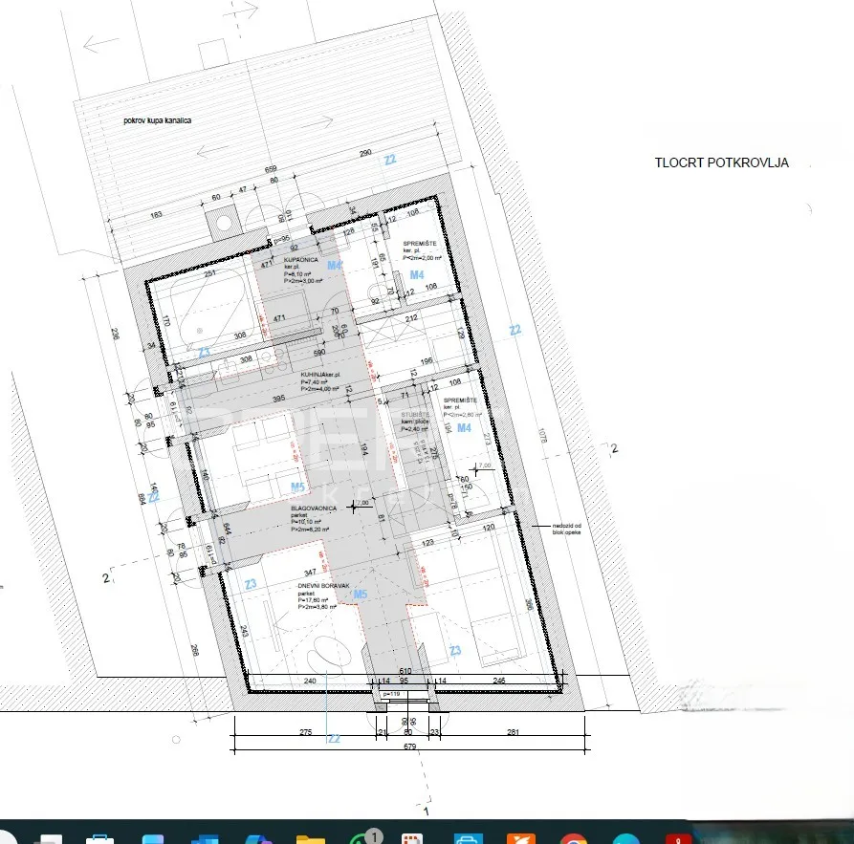Image resolution: width=854 pixels, height=844 pixels.
Task: Click section marker '1' at bottom
Action: (x=426, y=812)
